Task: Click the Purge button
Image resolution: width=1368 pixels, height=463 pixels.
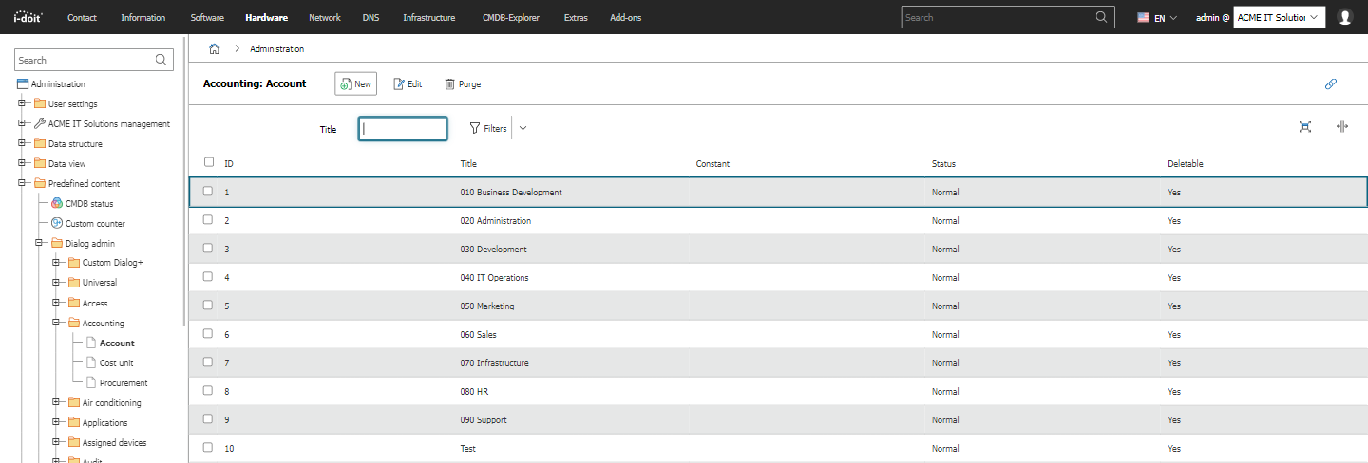Action: 463,83
